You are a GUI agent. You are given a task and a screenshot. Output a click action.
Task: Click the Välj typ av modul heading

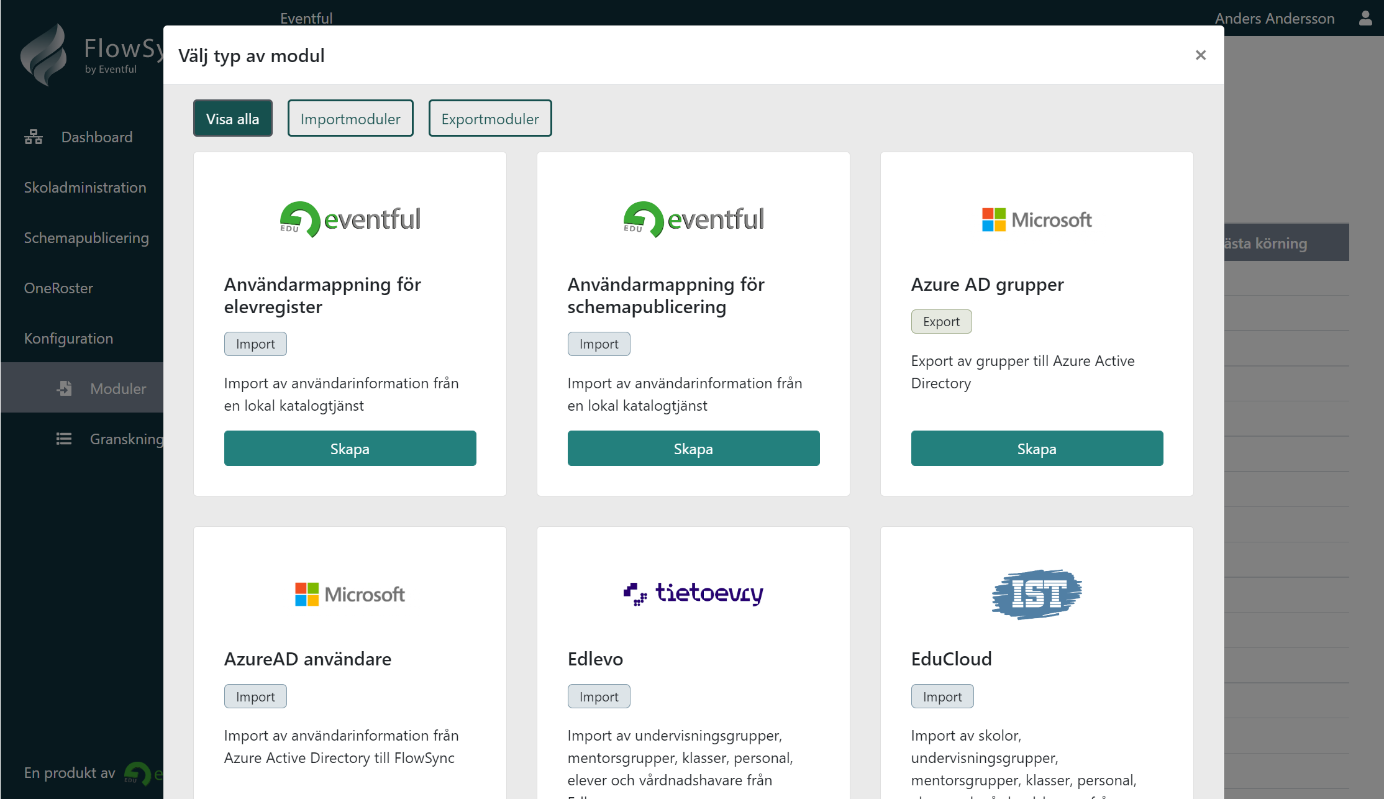click(251, 55)
